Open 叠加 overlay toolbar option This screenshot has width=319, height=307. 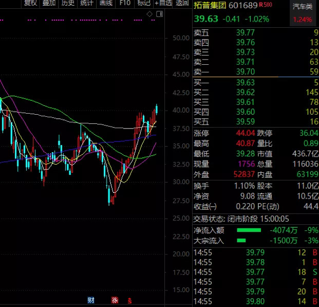49,3
